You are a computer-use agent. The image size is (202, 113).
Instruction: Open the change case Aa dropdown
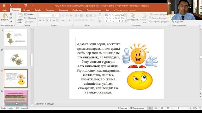[x=63, y=20]
